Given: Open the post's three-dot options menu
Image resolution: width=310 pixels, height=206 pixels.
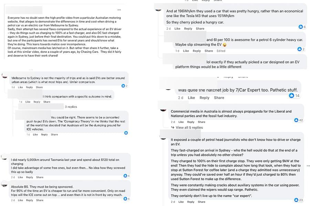Looking at the screenshot, I should click(119, 10).
